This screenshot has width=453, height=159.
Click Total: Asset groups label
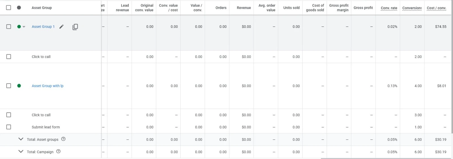42,140
